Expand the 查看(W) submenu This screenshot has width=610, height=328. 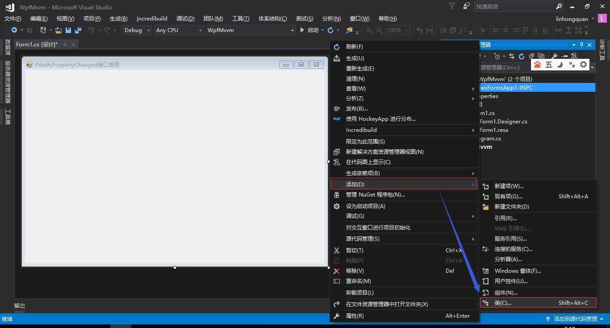tap(404, 88)
